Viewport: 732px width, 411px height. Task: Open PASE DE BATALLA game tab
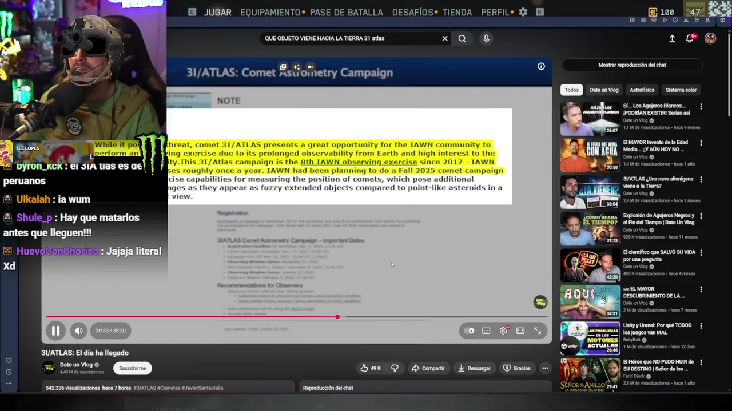tap(347, 12)
